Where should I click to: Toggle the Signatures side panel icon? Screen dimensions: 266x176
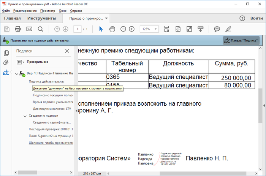coord(6,73)
